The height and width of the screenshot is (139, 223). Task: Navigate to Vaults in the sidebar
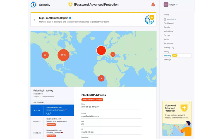[167, 39]
